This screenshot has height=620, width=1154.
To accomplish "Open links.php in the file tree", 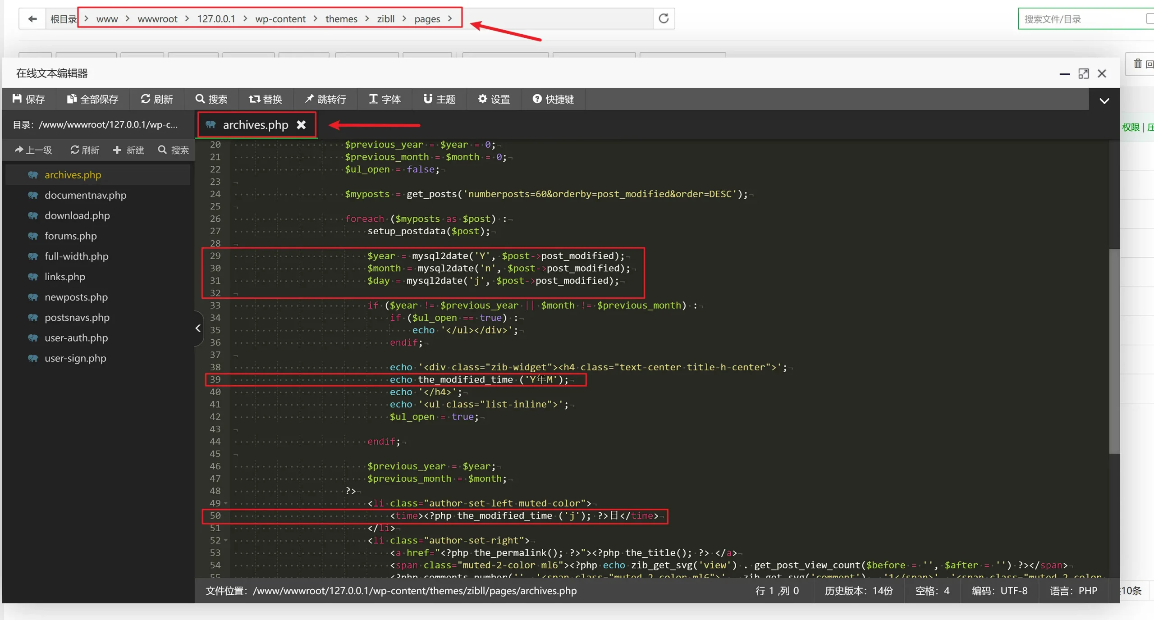I will 97,277.
